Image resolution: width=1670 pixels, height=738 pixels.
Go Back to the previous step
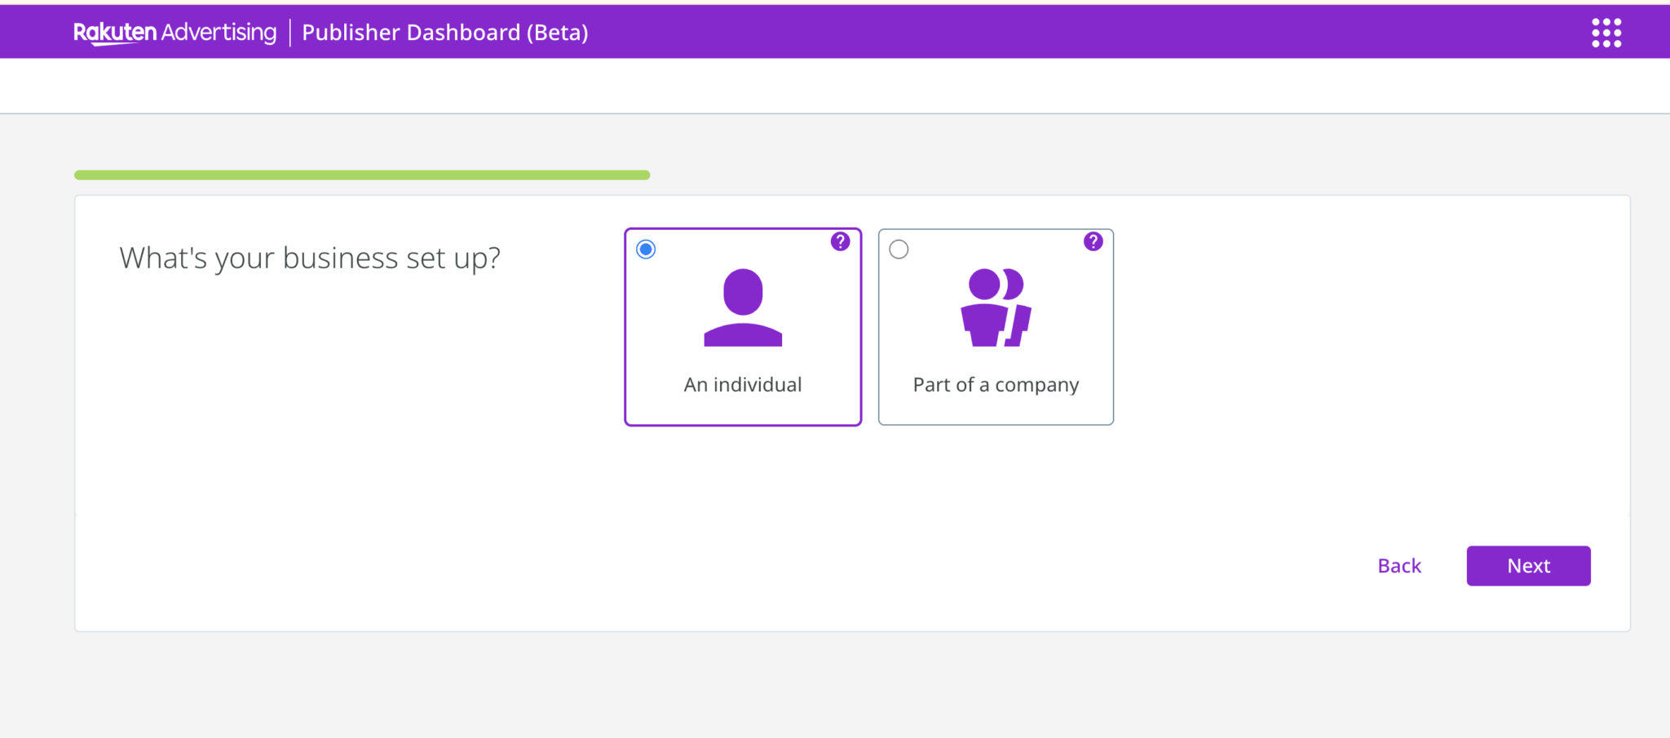pyautogui.click(x=1398, y=566)
